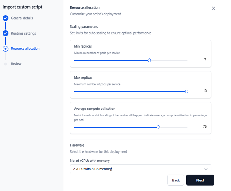
Task: Click the Average compute utilisation value 75
Action: [x=205, y=127]
